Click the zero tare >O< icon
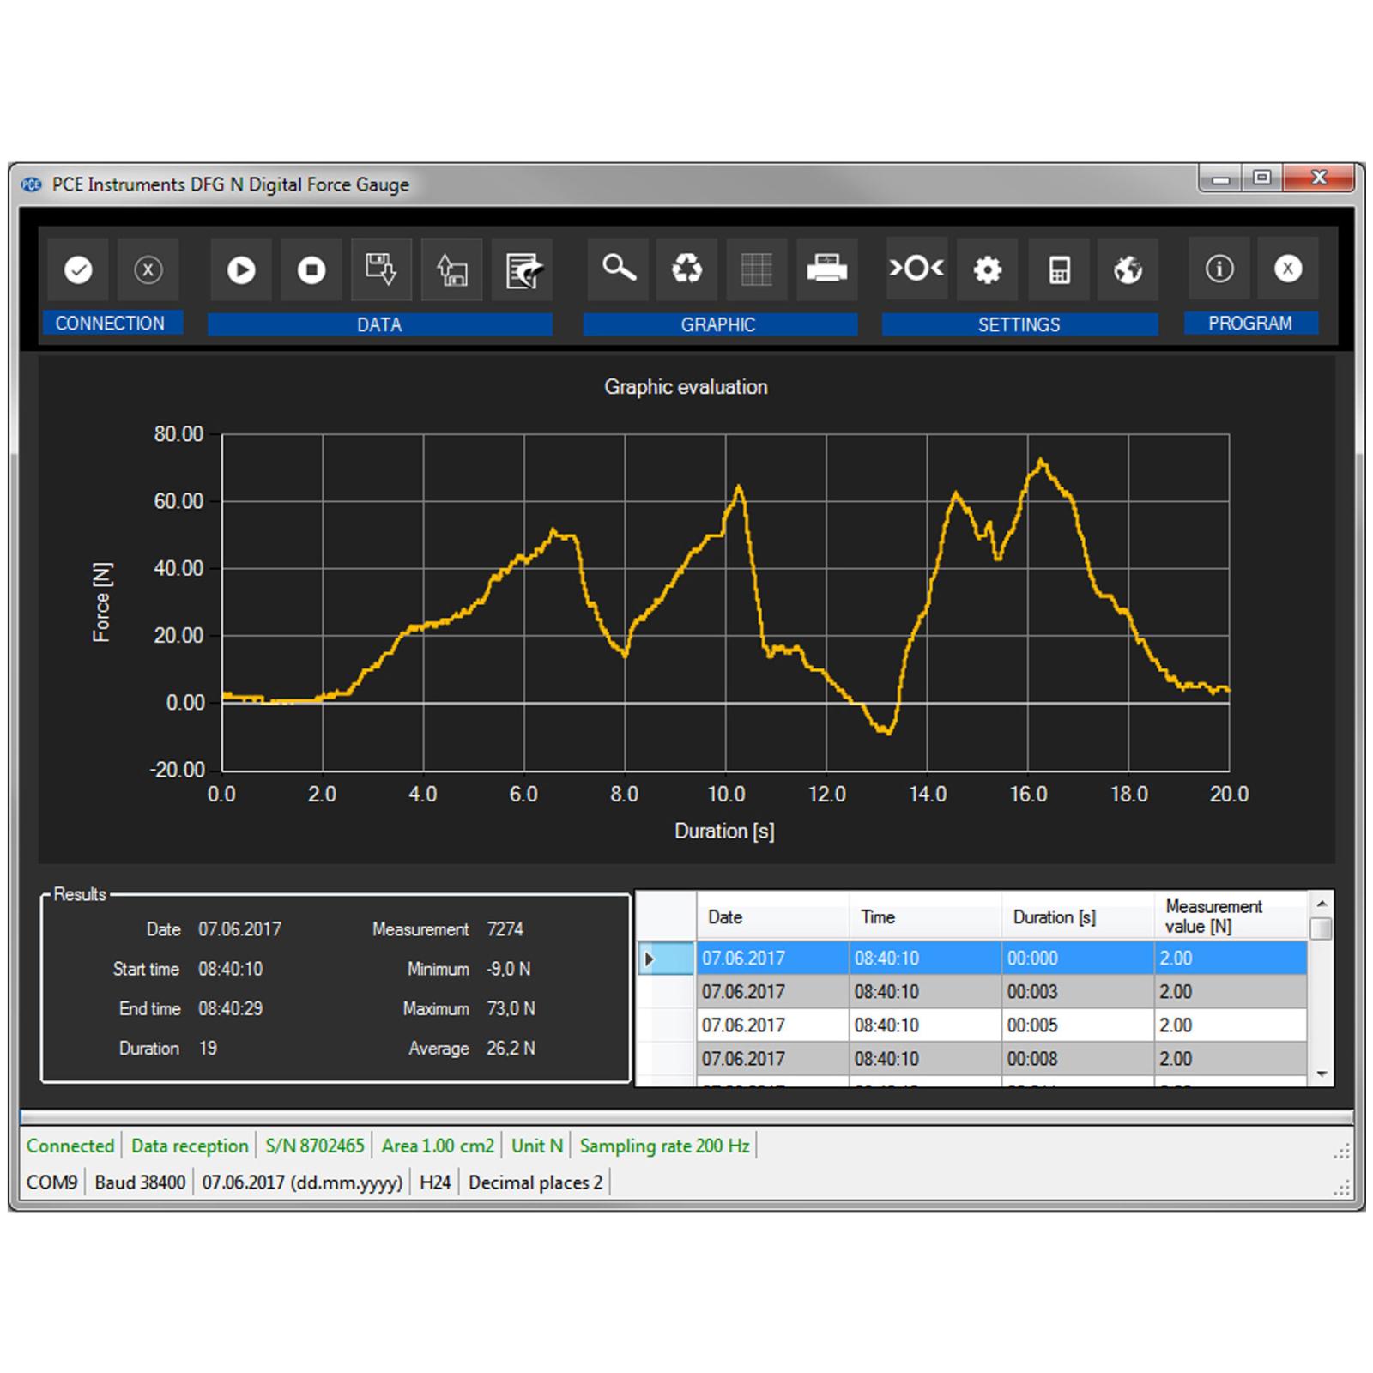The image size is (1373, 1373). point(916,269)
